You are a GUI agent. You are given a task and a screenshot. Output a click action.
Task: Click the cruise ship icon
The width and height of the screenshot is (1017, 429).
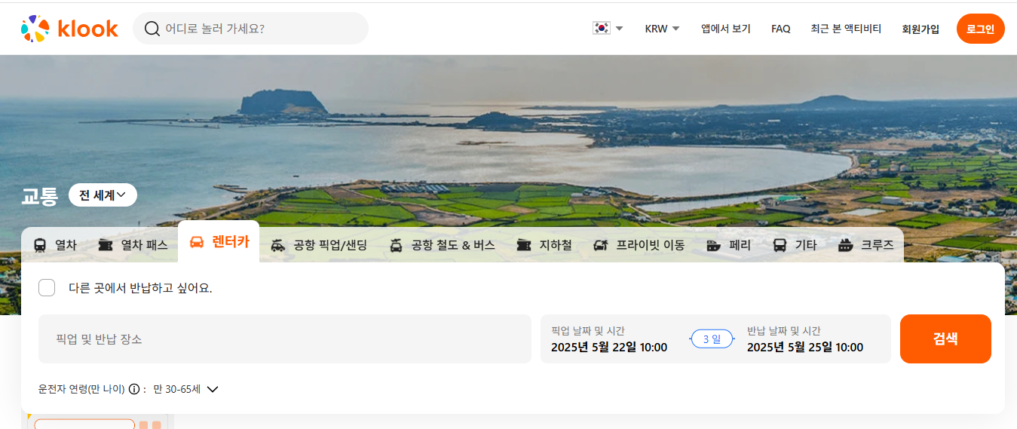pyautogui.click(x=846, y=245)
